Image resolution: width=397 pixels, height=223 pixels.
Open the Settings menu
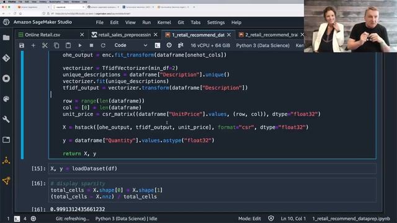(216, 22)
